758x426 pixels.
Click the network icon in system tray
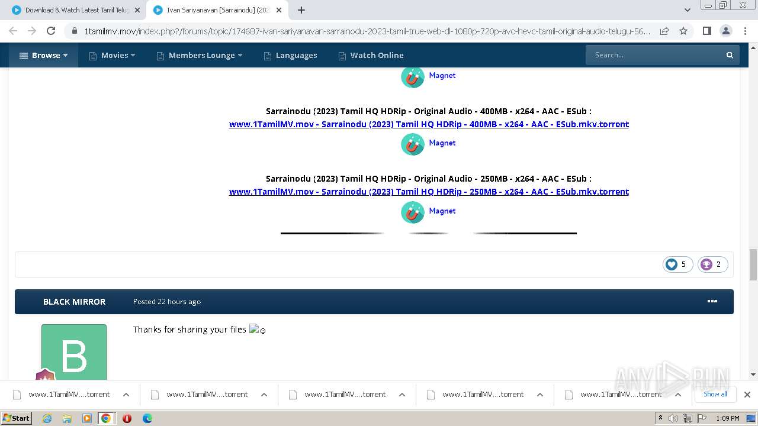click(687, 418)
